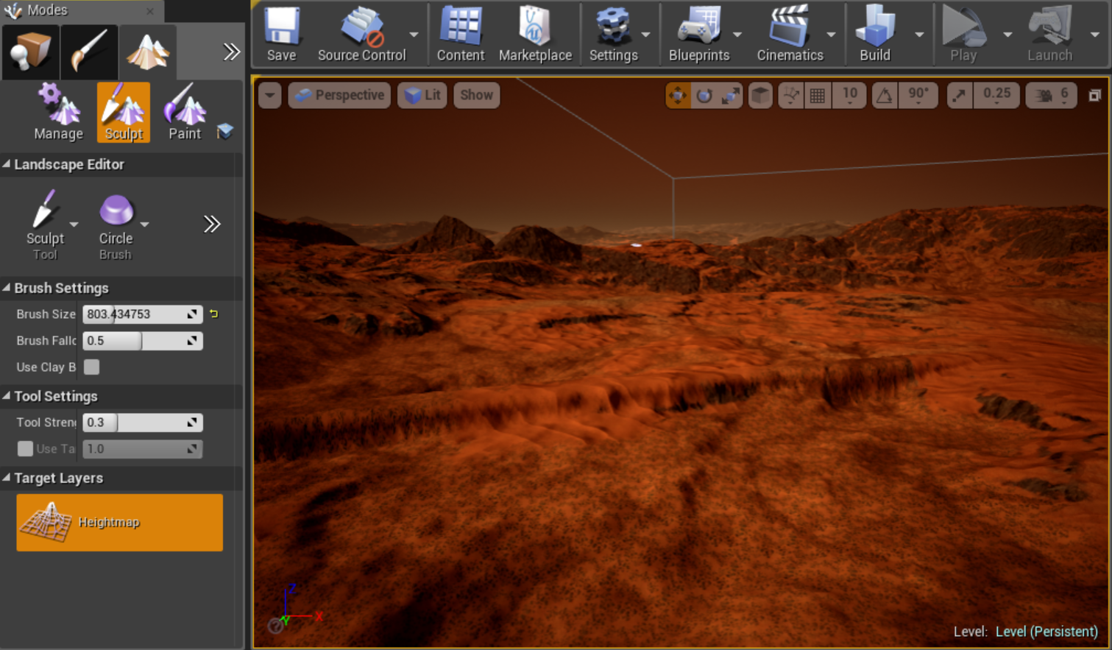The height and width of the screenshot is (650, 1112).
Task: Open the viewport options dropdown arrow
Action: (270, 95)
